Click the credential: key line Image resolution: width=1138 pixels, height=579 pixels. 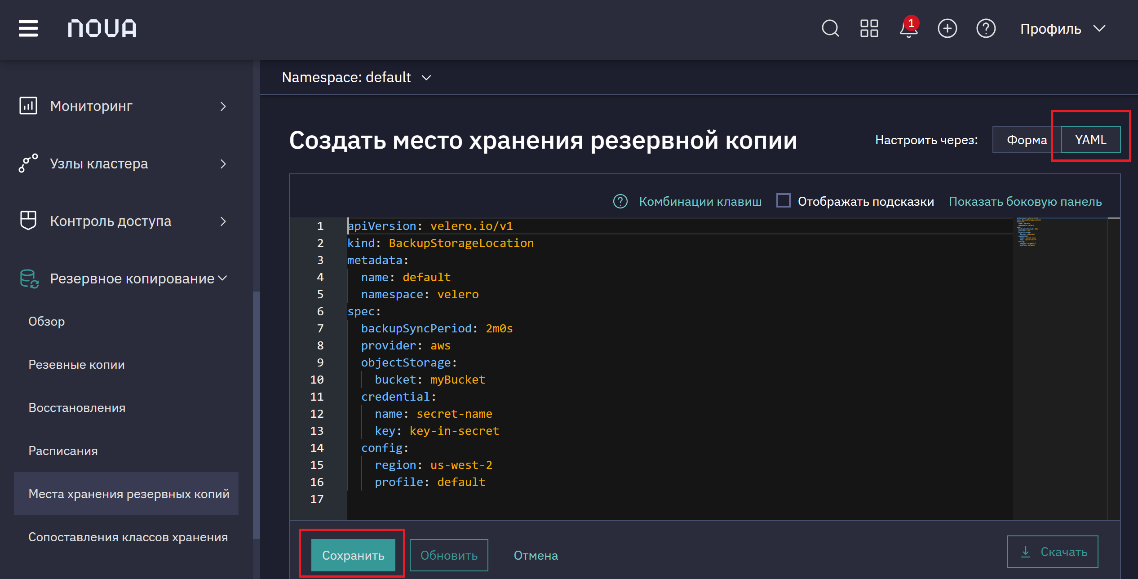399,397
